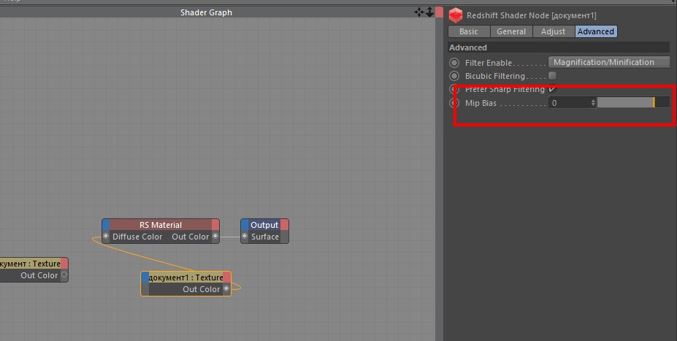
Task: Enable the Bicubic Filtering checkbox
Action: [x=552, y=75]
